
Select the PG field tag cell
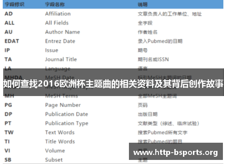click(x=8, y=105)
